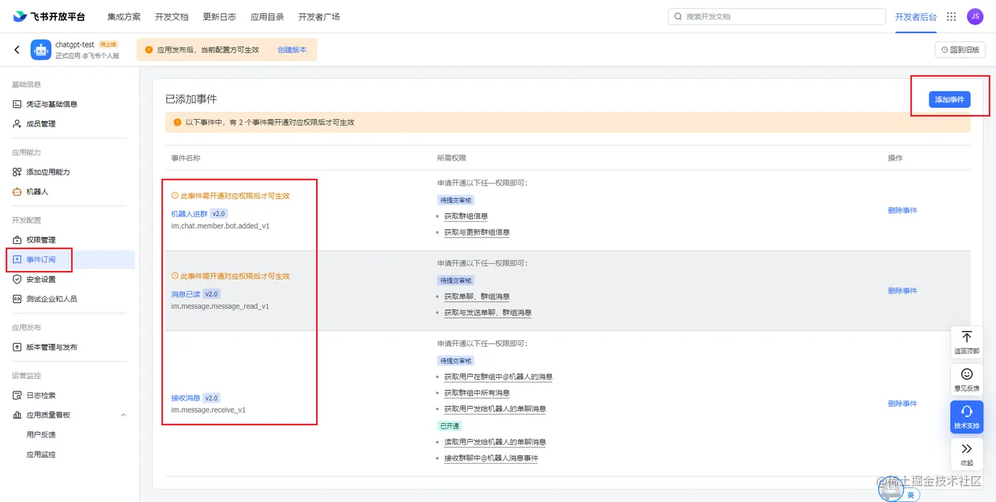The width and height of the screenshot is (996, 502).
Task: Click 获取用户在群组中@机器人的消息 permission
Action: [x=498, y=377]
